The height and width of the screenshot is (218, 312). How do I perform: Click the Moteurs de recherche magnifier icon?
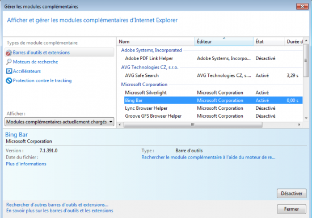point(9,62)
